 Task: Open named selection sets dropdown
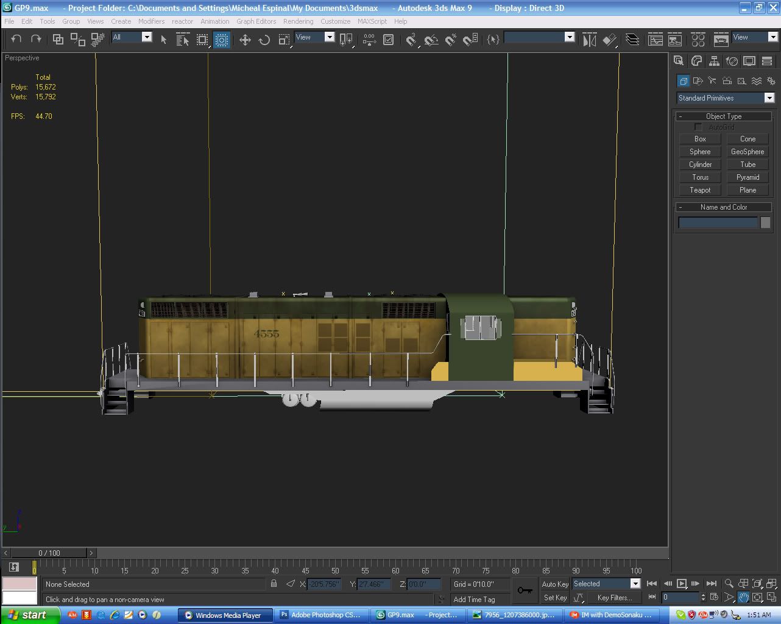click(539, 37)
